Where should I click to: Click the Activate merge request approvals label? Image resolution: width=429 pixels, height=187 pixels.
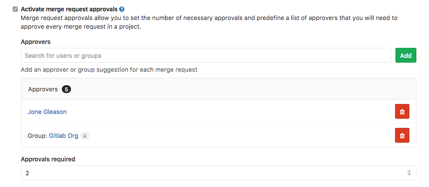(69, 9)
